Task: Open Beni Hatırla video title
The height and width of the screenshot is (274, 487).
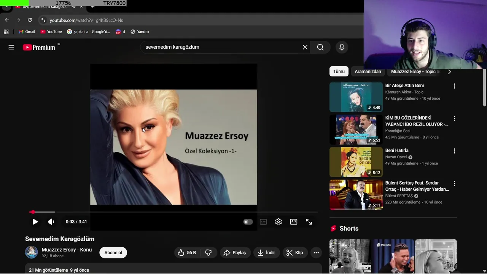Action: click(397, 150)
